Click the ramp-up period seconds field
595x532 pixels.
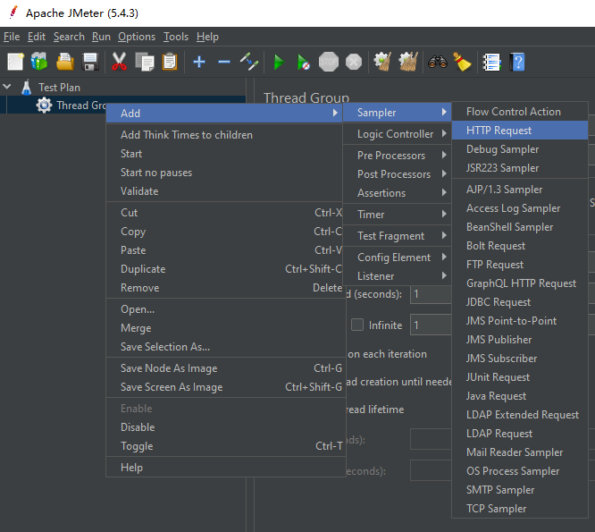431,294
